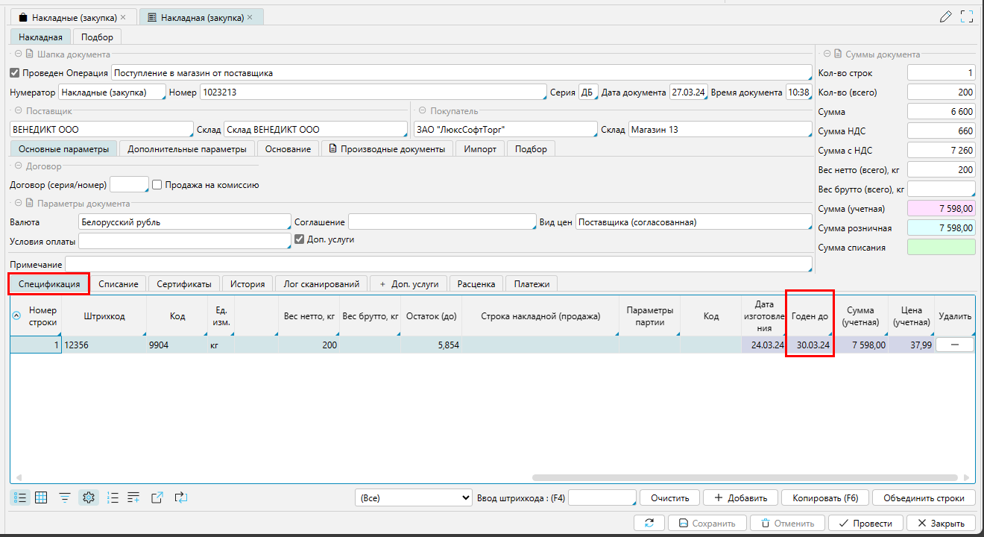Open table settings gear icon

[89, 497]
